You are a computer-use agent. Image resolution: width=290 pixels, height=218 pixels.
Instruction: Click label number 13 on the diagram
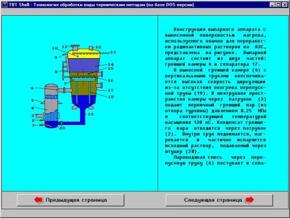[x=113, y=52]
